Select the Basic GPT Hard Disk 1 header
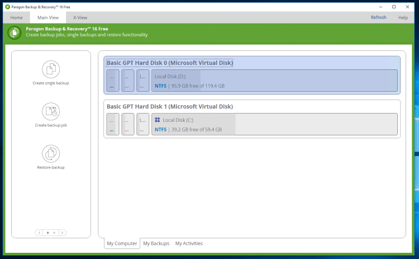Image resolution: width=419 pixels, height=259 pixels. coord(170,106)
